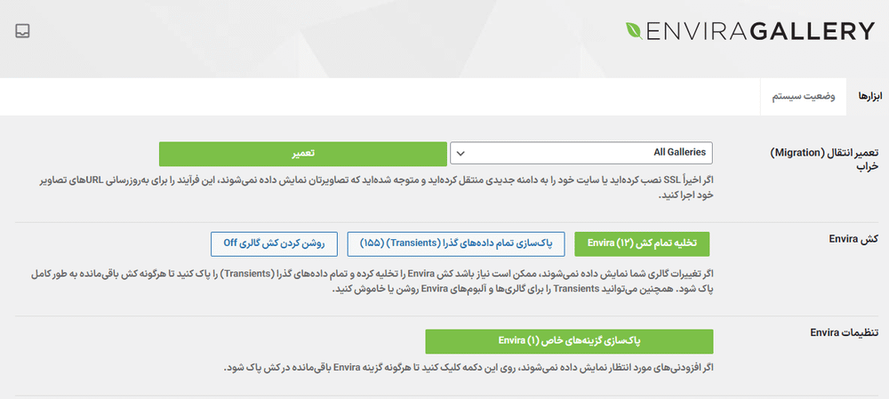889x399 pixels.
Task: Select the تنظیمات Envira section label
Action: click(845, 332)
